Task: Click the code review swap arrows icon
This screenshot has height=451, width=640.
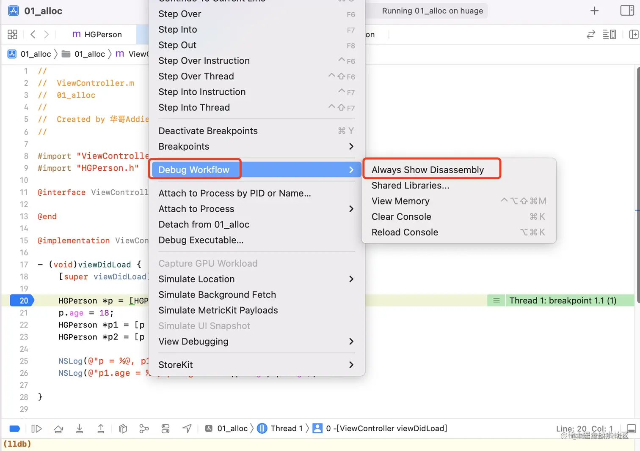Action: (x=590, y=35)
